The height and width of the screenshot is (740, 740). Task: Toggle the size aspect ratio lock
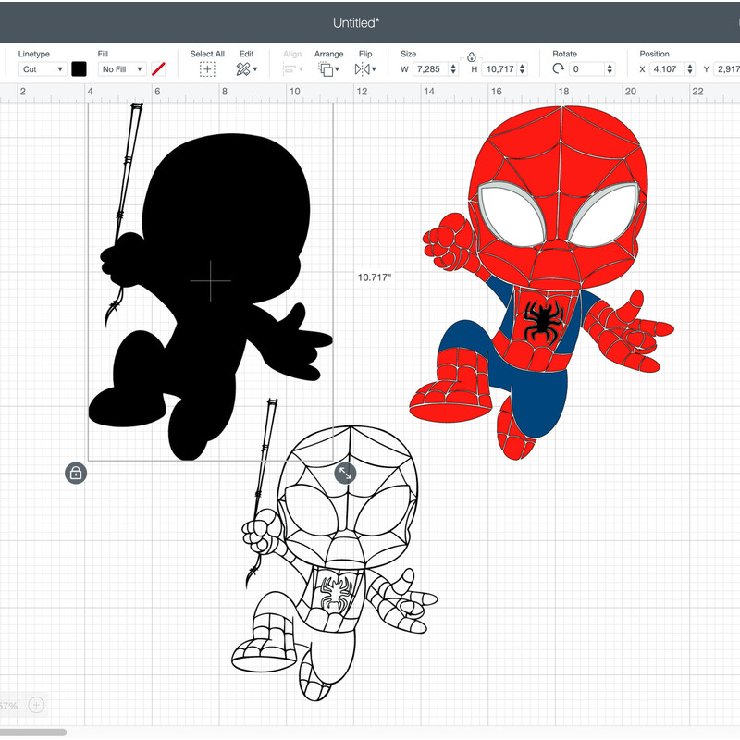click(x=471, y=57)
